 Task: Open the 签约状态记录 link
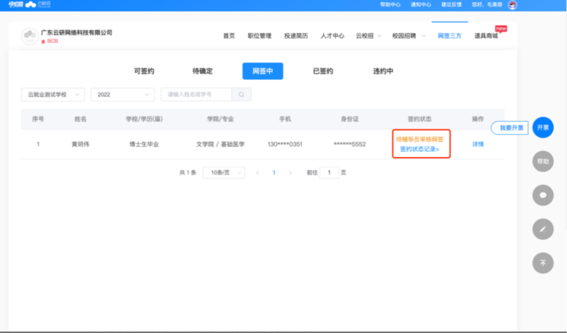(419, 149)
